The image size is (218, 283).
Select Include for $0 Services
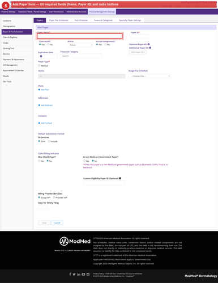pos(49,141)
